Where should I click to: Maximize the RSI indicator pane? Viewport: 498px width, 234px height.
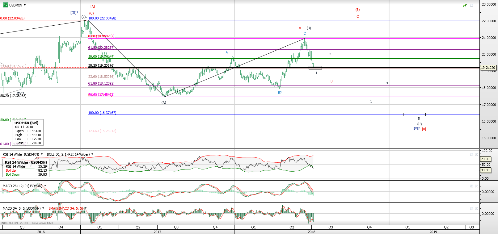click(471, 154)
